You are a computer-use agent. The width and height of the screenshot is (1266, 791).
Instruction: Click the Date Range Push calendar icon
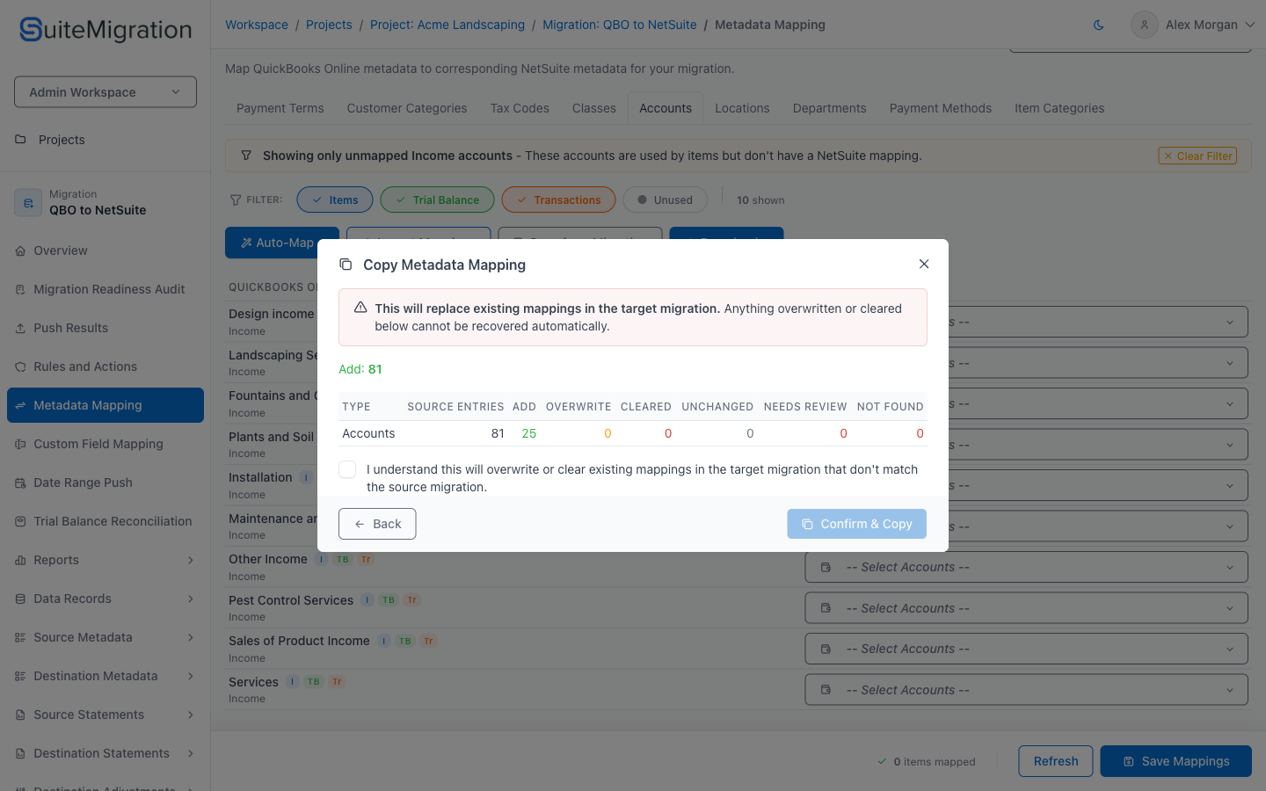pyautogui.click(x=20, y=483)
